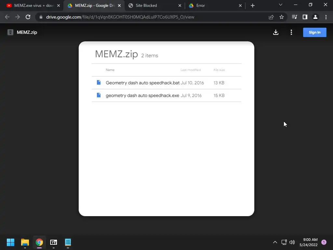The width and height of the screenshot is (333, 250).
Task: View site info via lock icon
Action: pyautogui.click(x=41, y=17)
